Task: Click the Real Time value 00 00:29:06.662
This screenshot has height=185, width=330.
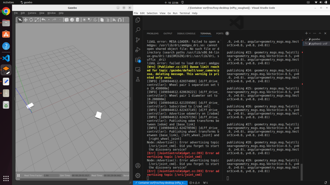Action: pyautogui.click(x=112, y=175)
